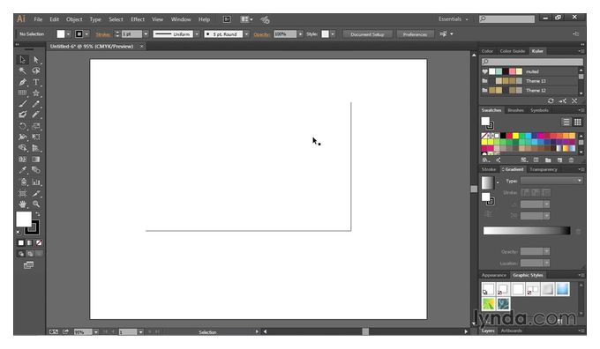The image size is (600, 349).
Task: Select the Zoom tool
Action: tap(36, 204)
